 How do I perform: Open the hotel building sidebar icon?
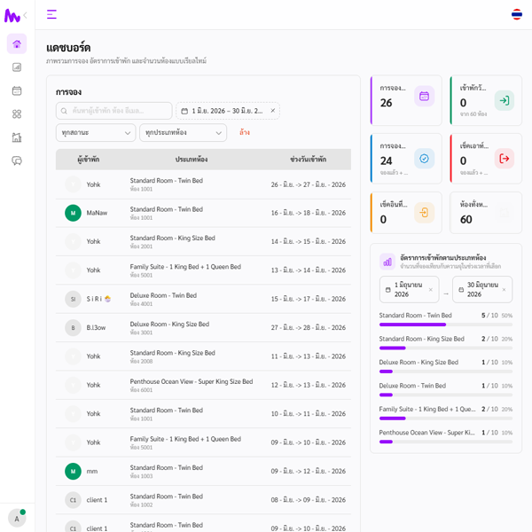pos(17,137)
